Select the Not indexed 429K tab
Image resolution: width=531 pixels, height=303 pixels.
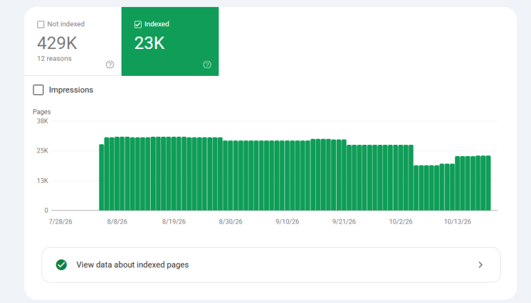point(73,41)
